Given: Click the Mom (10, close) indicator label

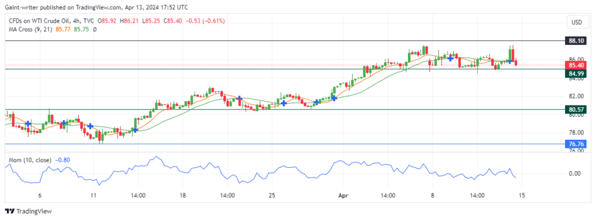Looking at the screenshot, I should click(30, 161).
